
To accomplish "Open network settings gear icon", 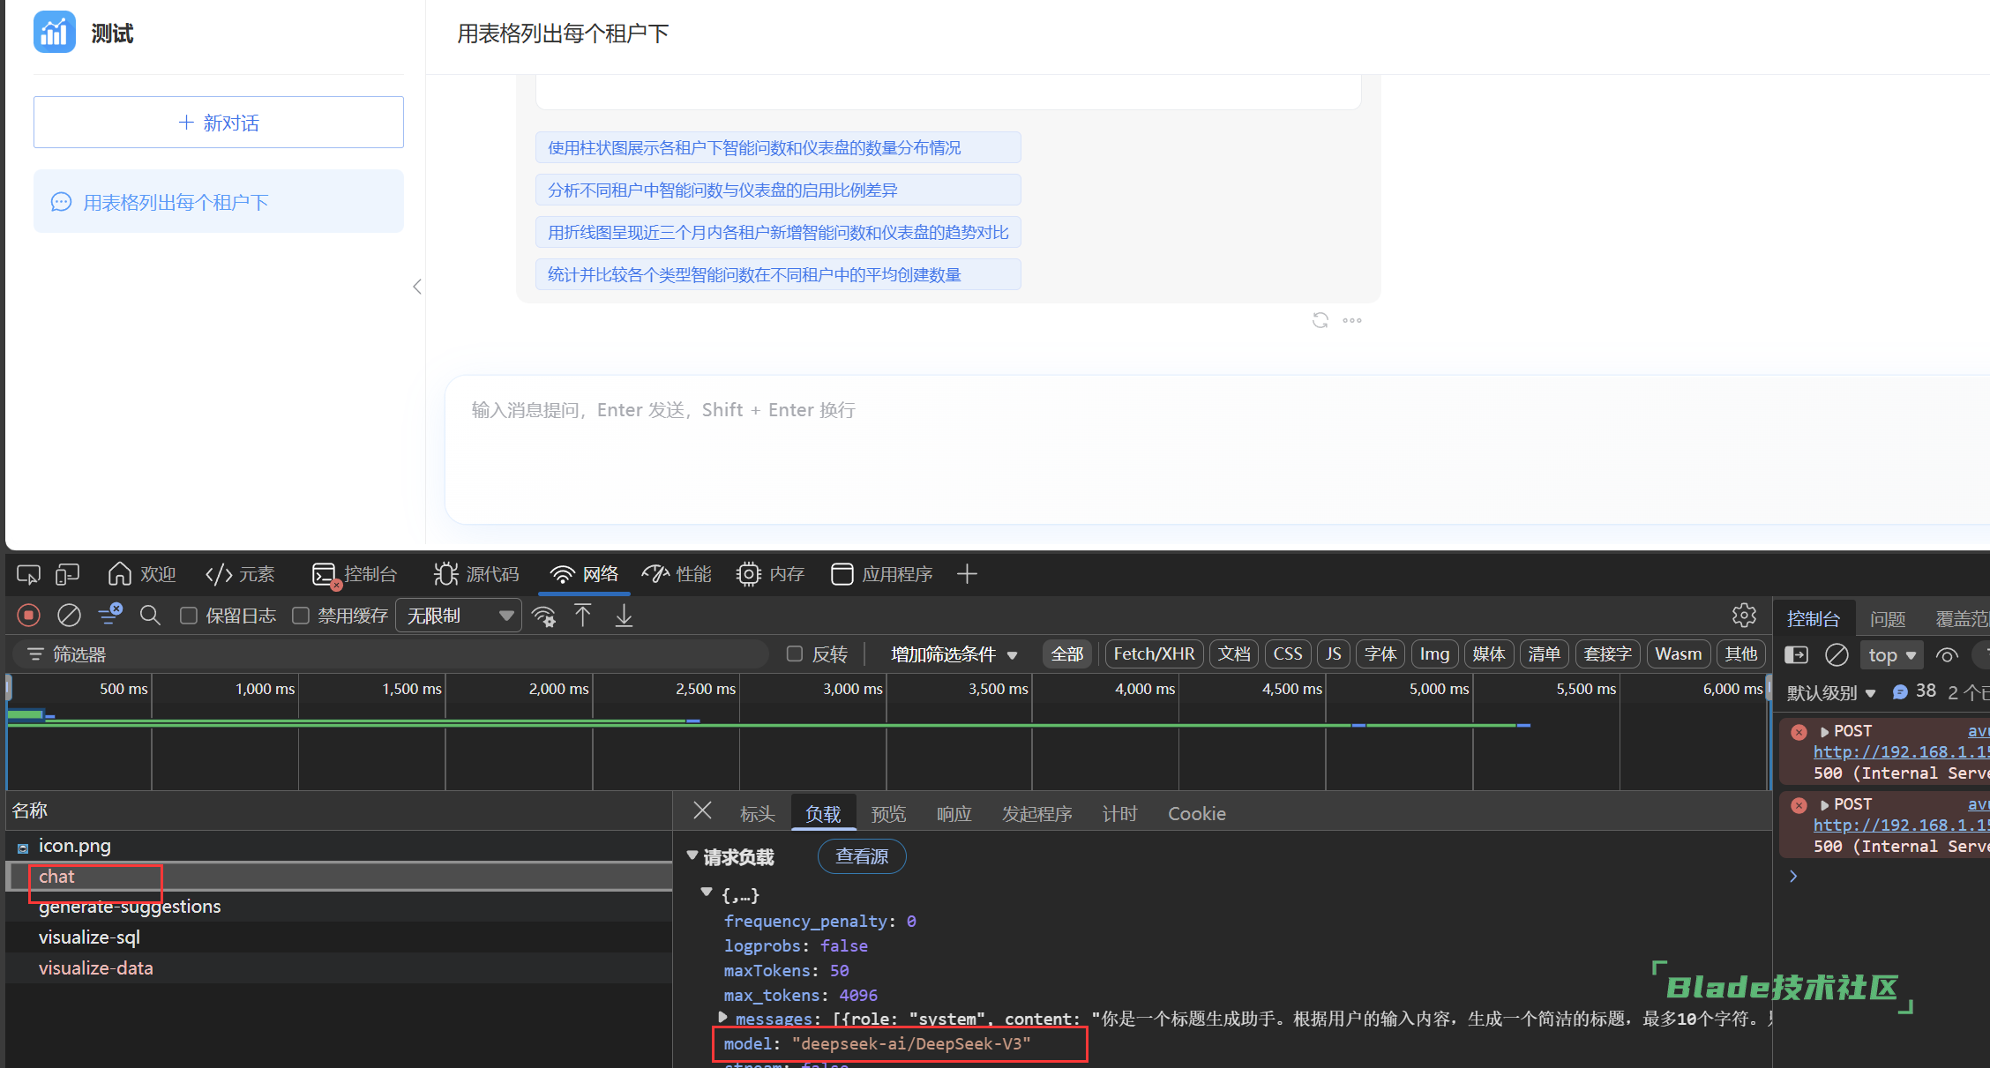I will point(1743,616).
